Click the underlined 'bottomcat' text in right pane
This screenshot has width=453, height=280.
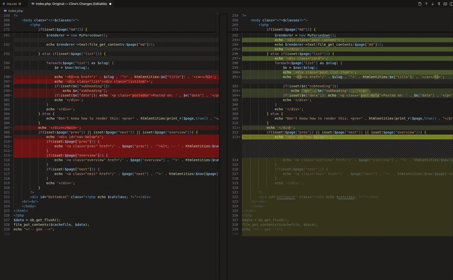click(286, 197)
